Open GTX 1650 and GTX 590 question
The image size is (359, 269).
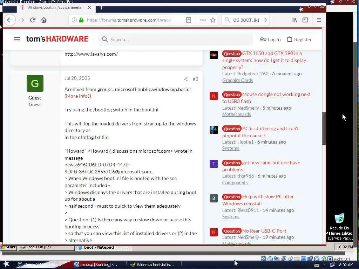click(264, 60)
